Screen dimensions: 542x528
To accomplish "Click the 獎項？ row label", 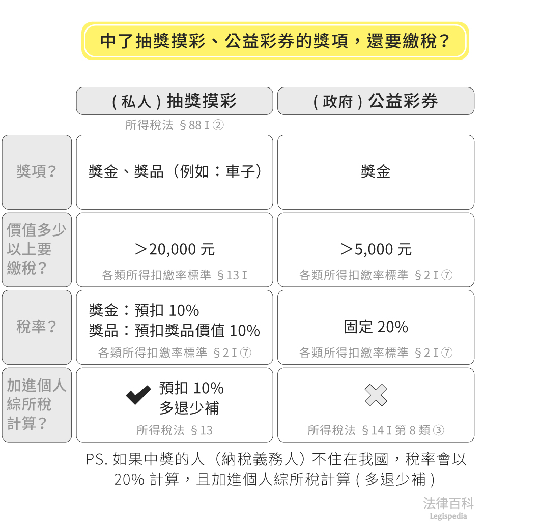I will 37,172.
